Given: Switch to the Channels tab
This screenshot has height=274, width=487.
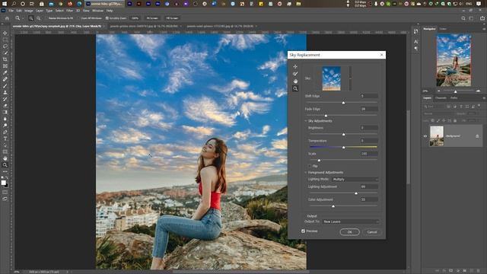Looking at the screenshot, I should coord(441,98).
